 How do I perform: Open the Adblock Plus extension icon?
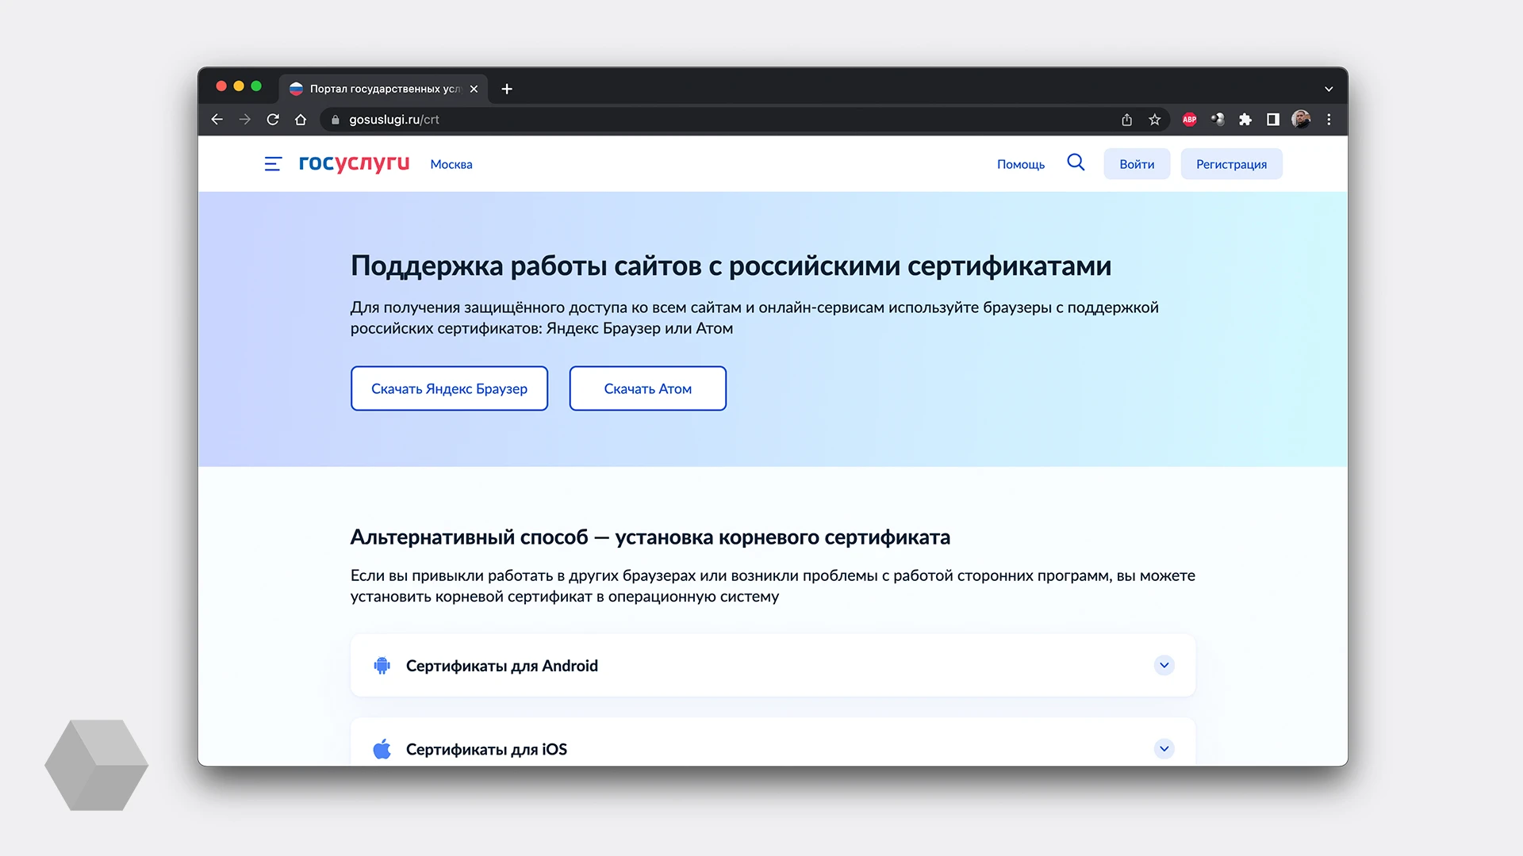1189,119
